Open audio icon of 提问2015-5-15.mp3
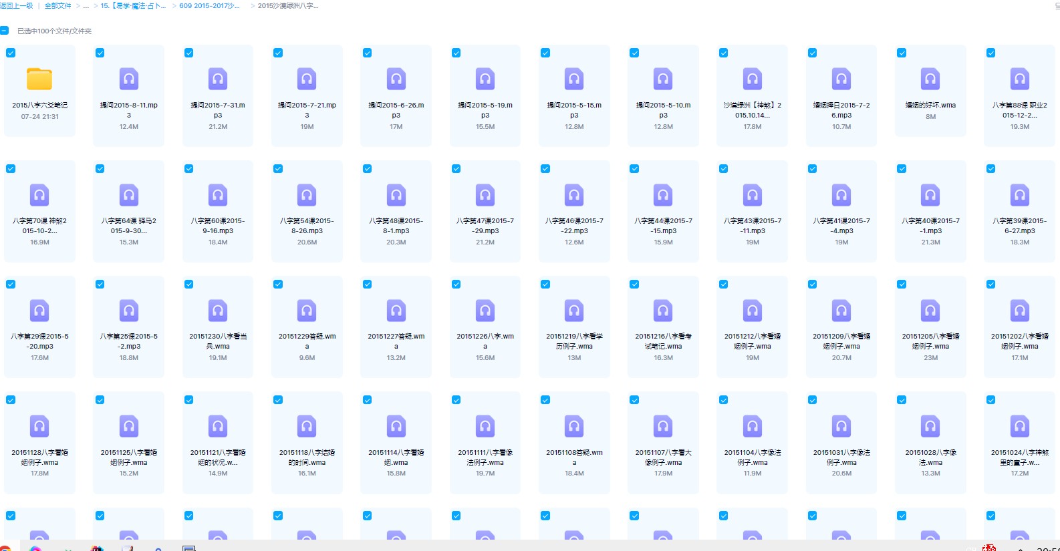The image size is (1060, 551). click(574, 79)
